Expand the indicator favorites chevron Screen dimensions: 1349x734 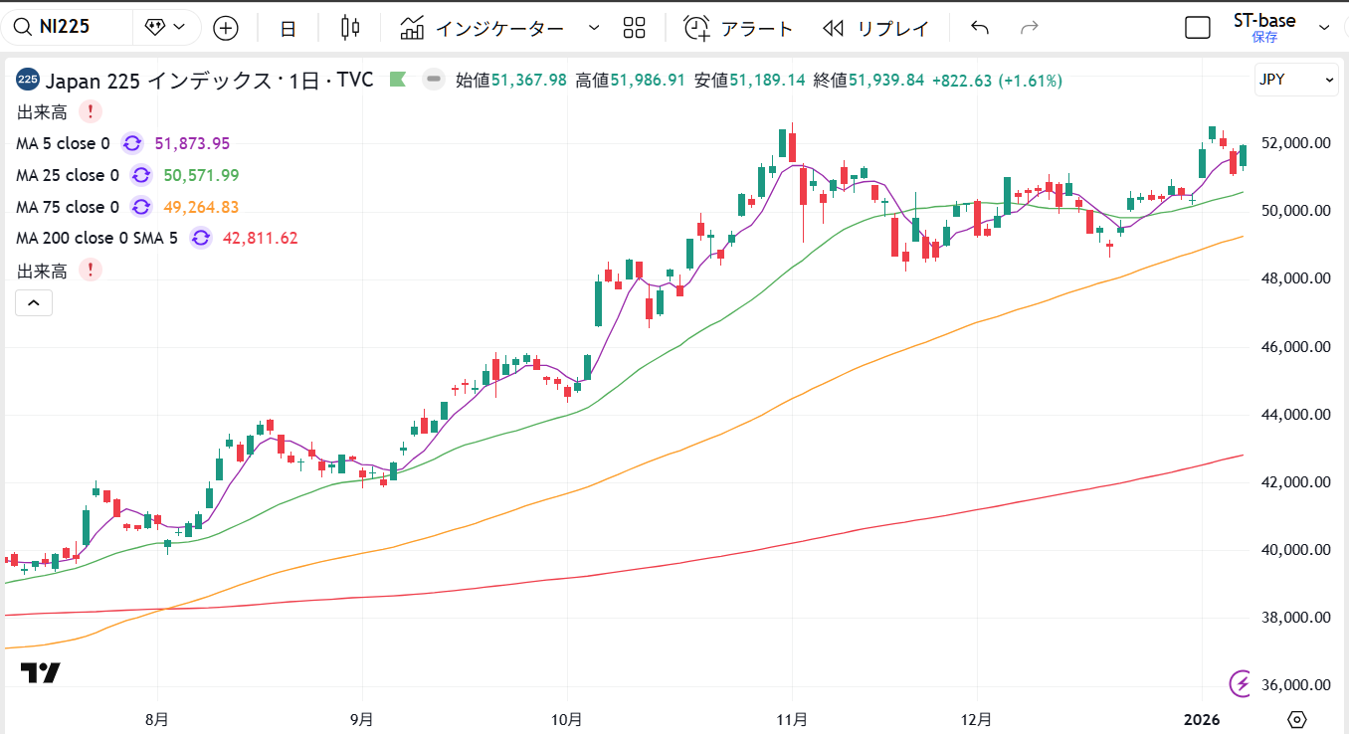[594, 28]
